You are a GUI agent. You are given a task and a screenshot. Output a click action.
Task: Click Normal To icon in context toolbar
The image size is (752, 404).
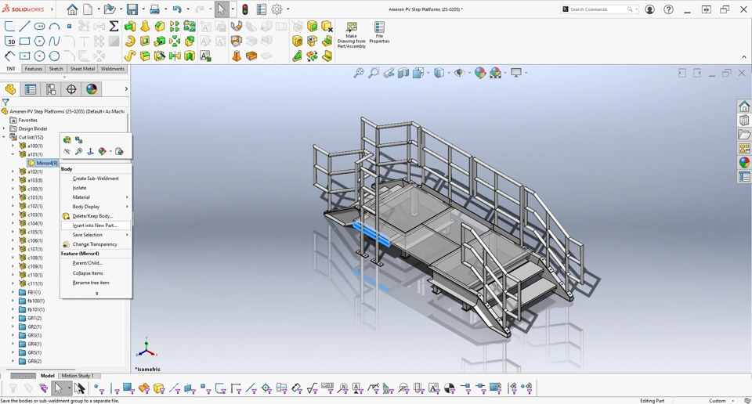pos(90,151)
